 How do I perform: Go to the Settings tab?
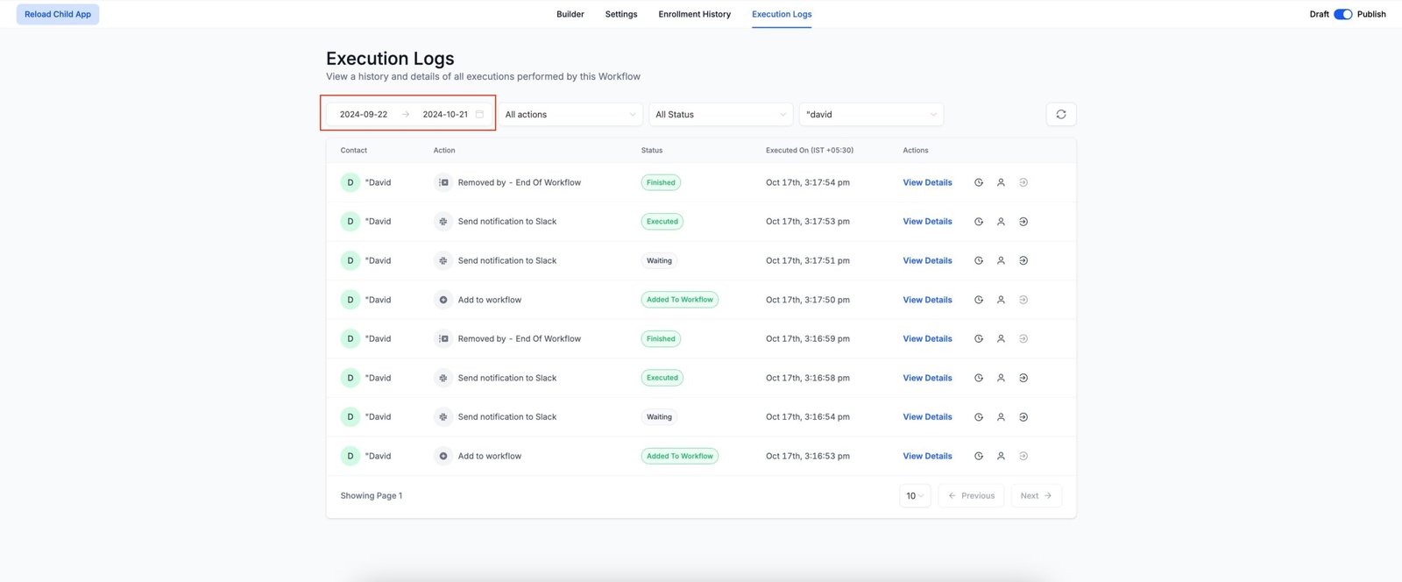621,14
